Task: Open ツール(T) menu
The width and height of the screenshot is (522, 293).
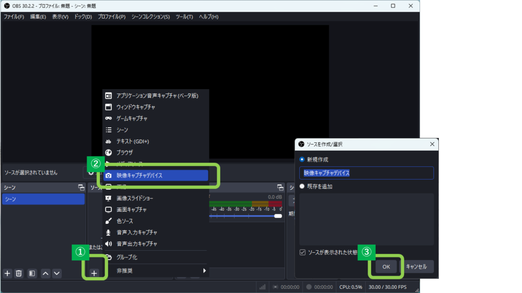Action: (x=184, y=17)
